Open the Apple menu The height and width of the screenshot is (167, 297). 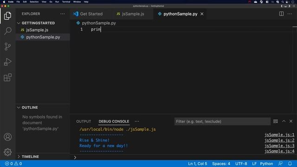click(4, 2)
